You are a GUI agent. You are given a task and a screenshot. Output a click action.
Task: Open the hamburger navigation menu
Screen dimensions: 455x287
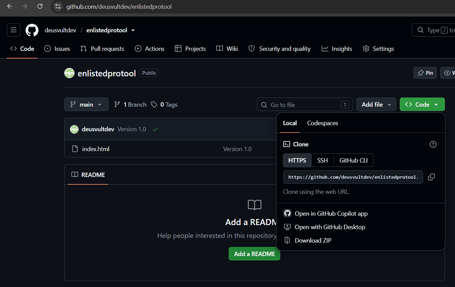point(13,30)
